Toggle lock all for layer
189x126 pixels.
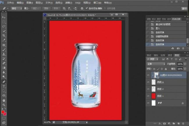point(166,69)
